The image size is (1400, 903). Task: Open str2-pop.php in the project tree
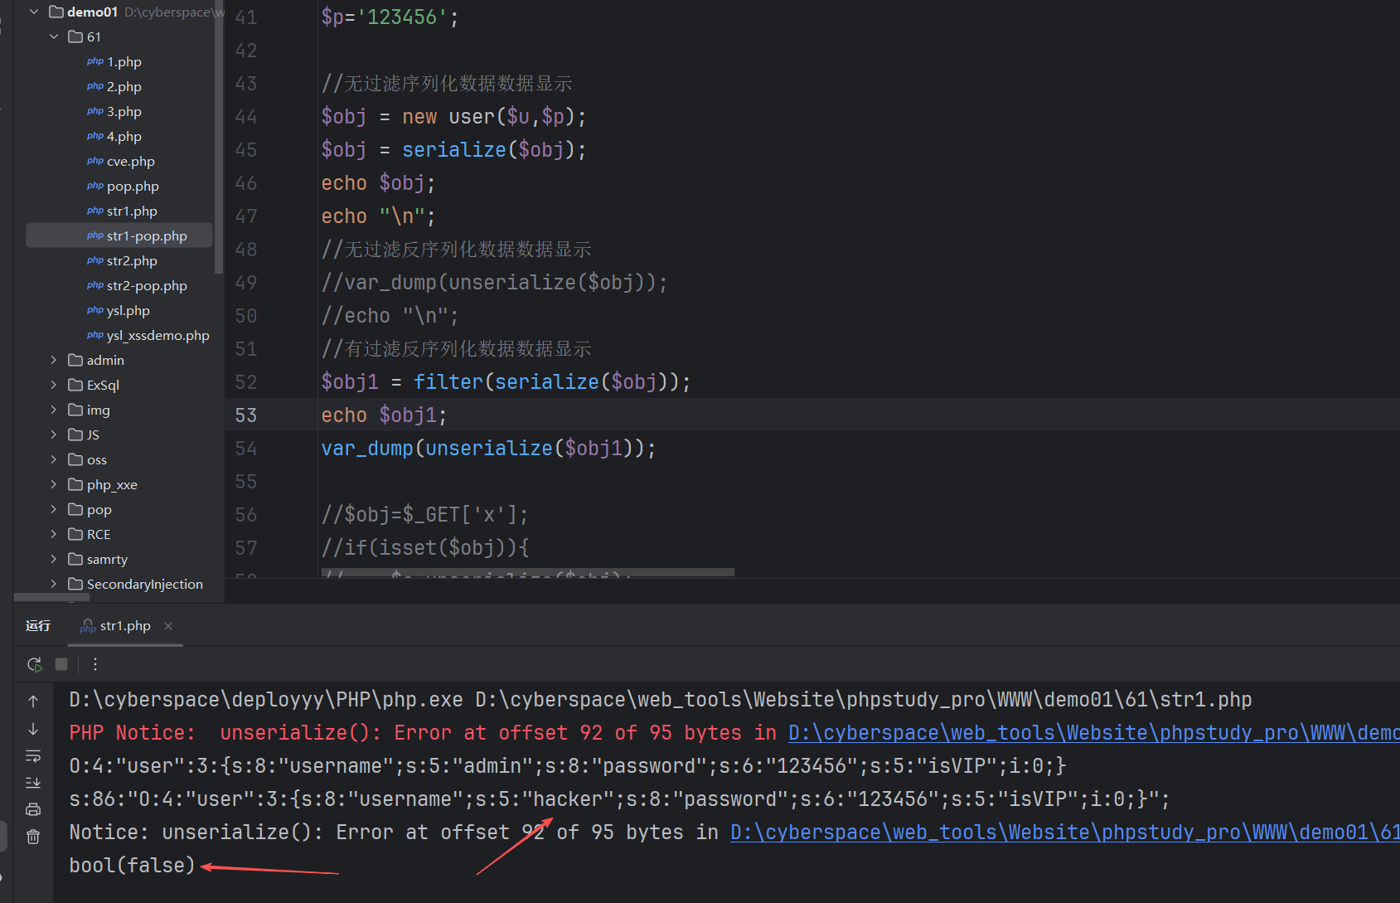click(x=147, y=285)
